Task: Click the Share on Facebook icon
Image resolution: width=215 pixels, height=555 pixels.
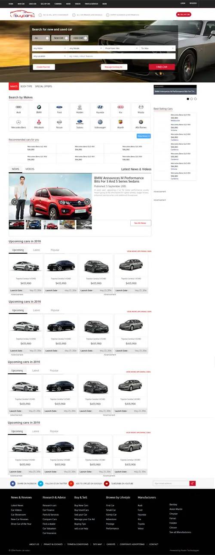Action: (x=13, y=484)
